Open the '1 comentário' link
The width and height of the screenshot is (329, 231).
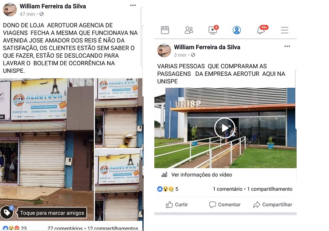227,189
